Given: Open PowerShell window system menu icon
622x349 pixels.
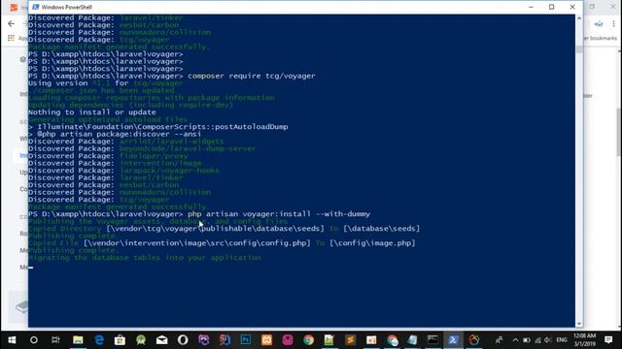Looking at the screenshot, I should [x=36, y=7].
